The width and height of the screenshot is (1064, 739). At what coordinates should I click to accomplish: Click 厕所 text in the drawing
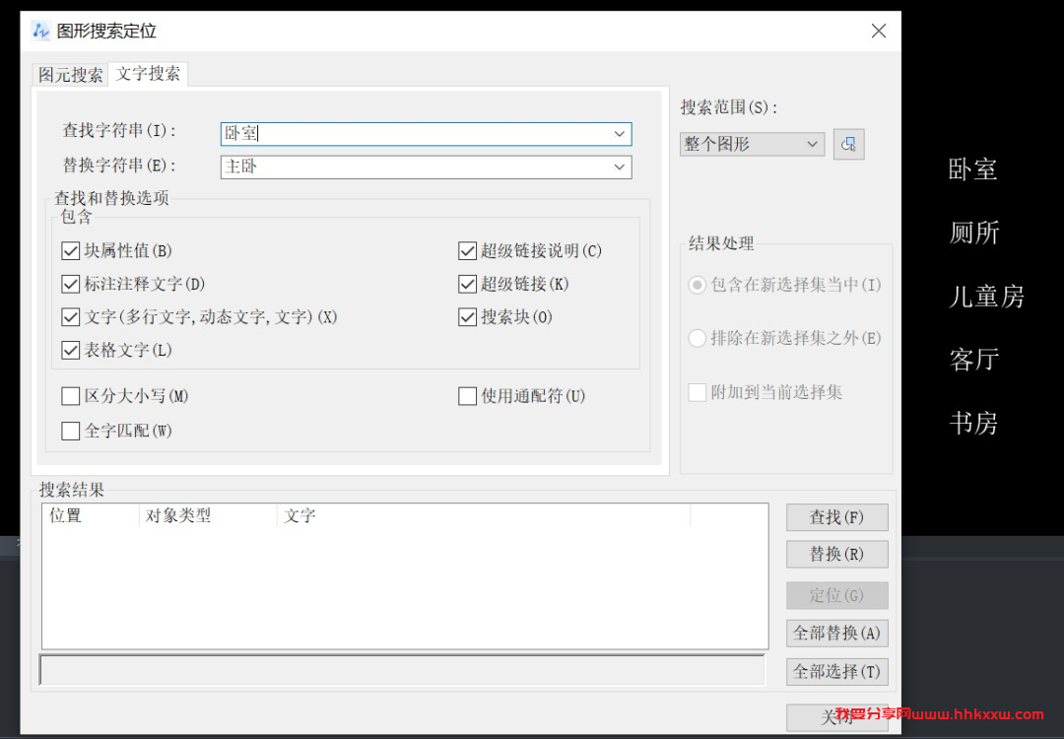point(973,233)
